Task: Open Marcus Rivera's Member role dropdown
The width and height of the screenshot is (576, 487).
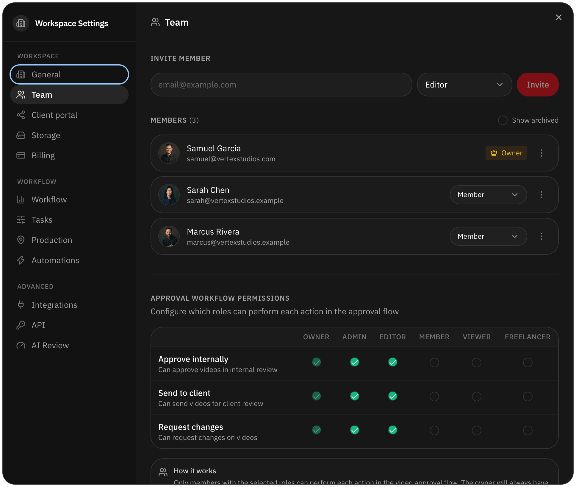Action: pos(488,236)
